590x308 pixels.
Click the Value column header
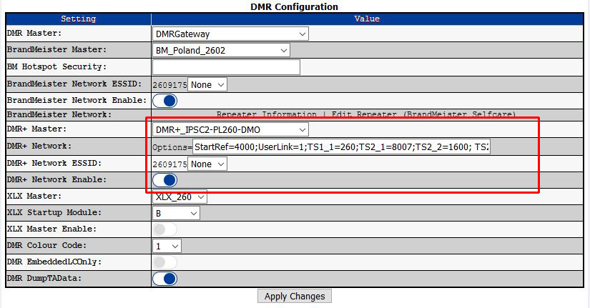coord(368,19)
